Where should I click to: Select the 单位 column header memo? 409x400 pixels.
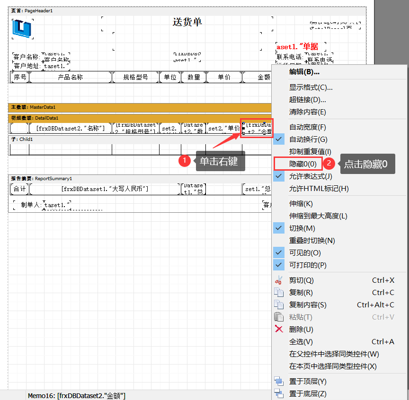click(170, 77)
